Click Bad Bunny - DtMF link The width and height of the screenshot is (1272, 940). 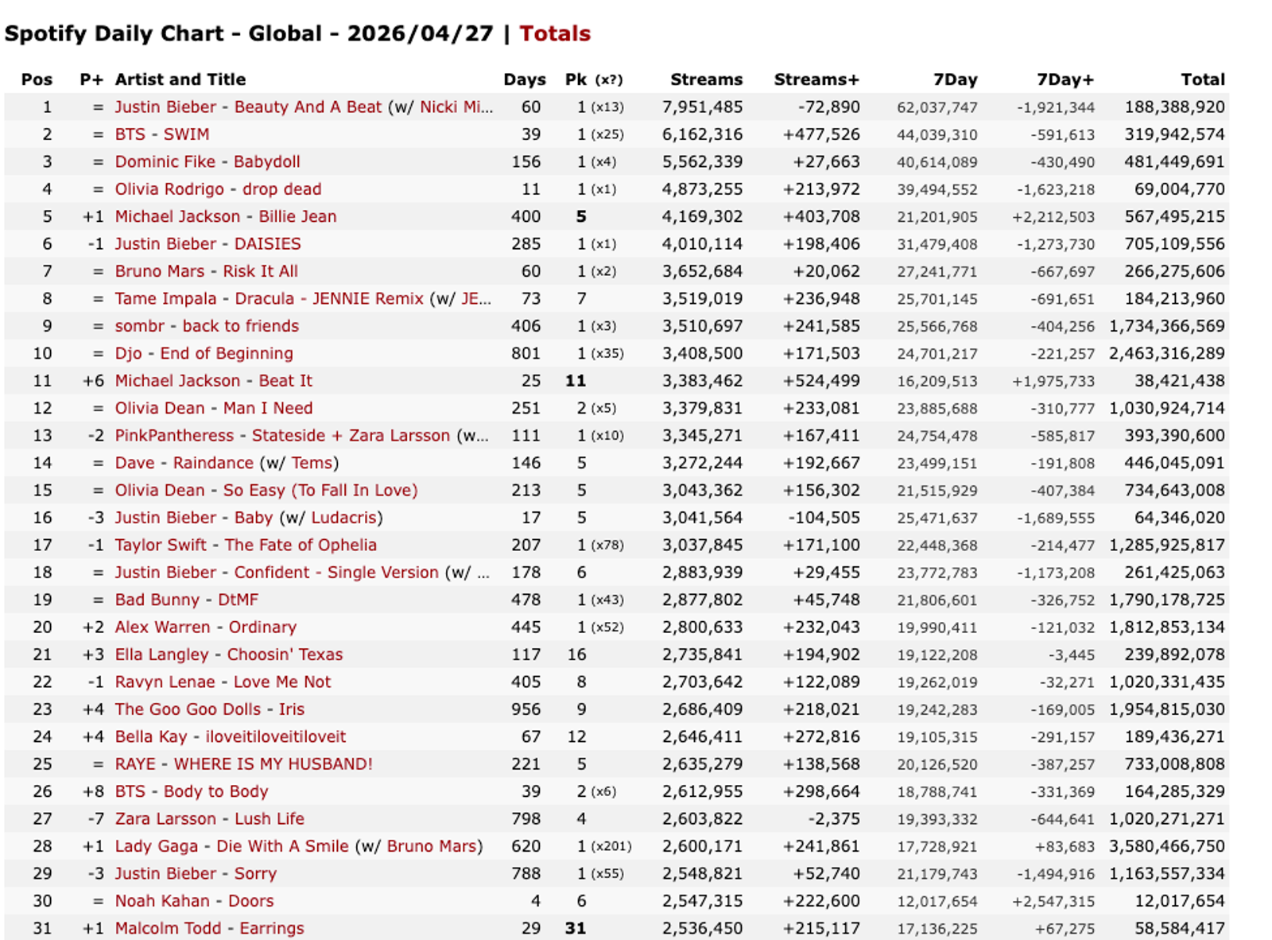point(187,600)
